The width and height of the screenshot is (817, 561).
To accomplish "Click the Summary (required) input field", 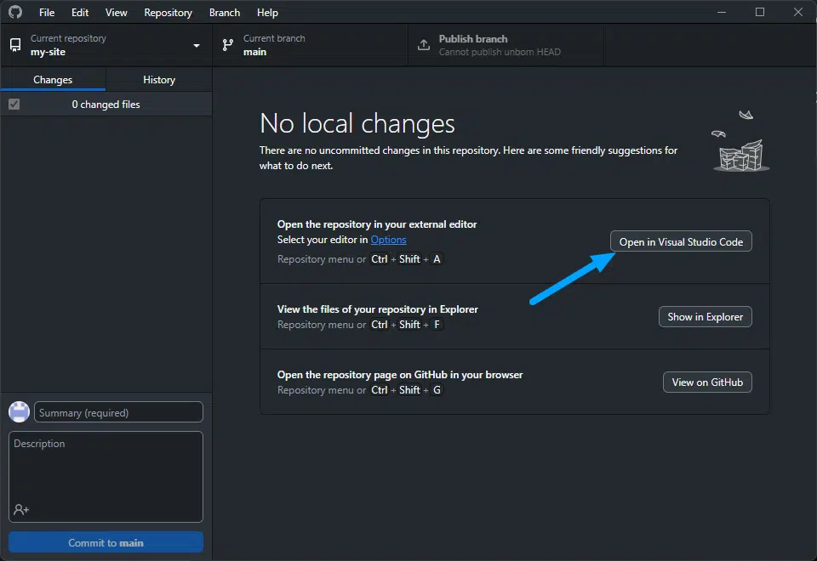I will (x=118, y=412).
